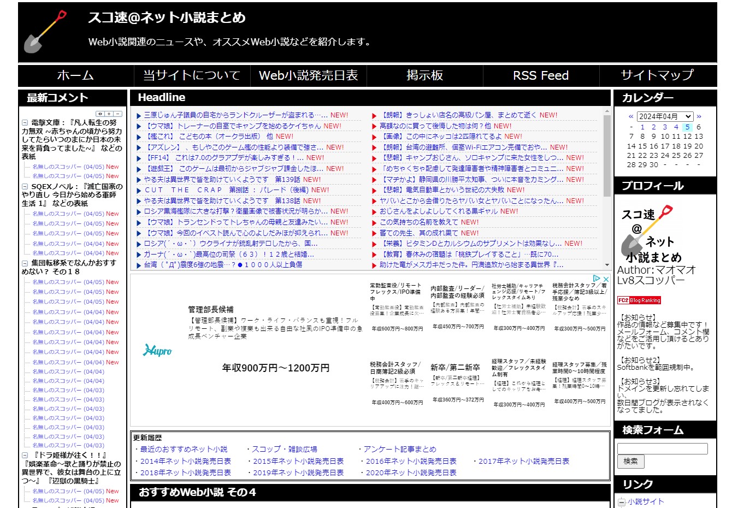
Task: Click the scroll-down arrow of the Headline list
Action: point(607,265)
